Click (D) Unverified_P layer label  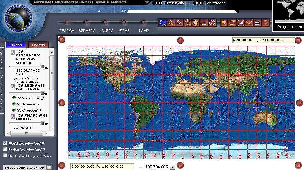tap(29, 110)
